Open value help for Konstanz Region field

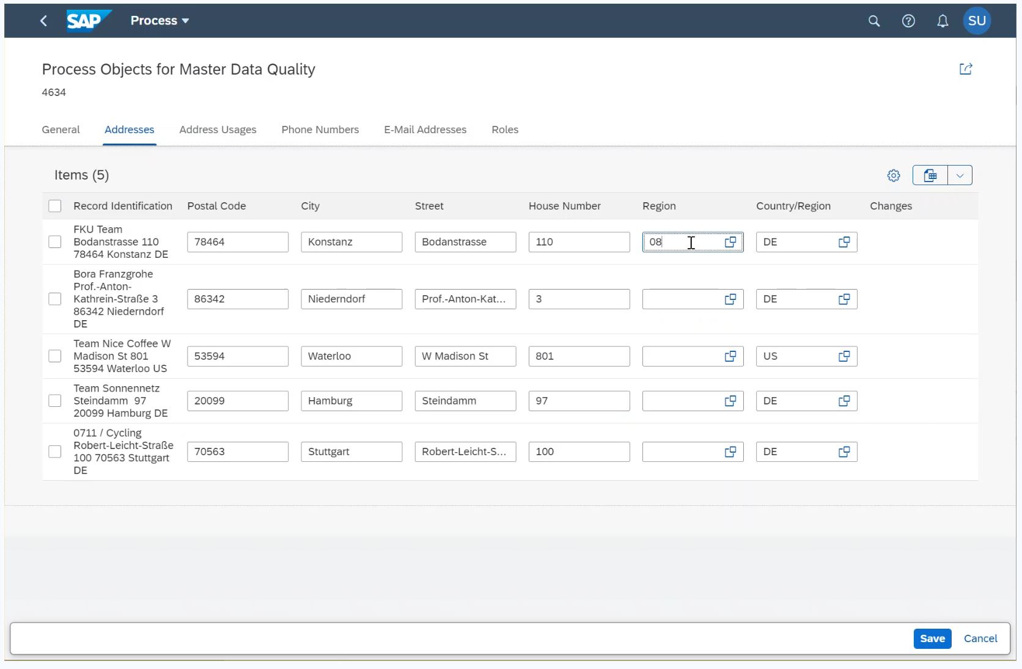point(730,242)
